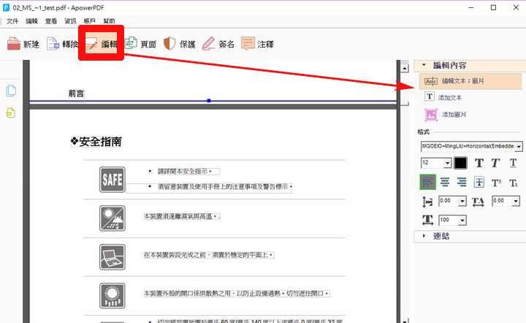The height and width of the screenshot is (323, 526).
Task: Toggle bold text formatting
Action: [x=479, y=163]
